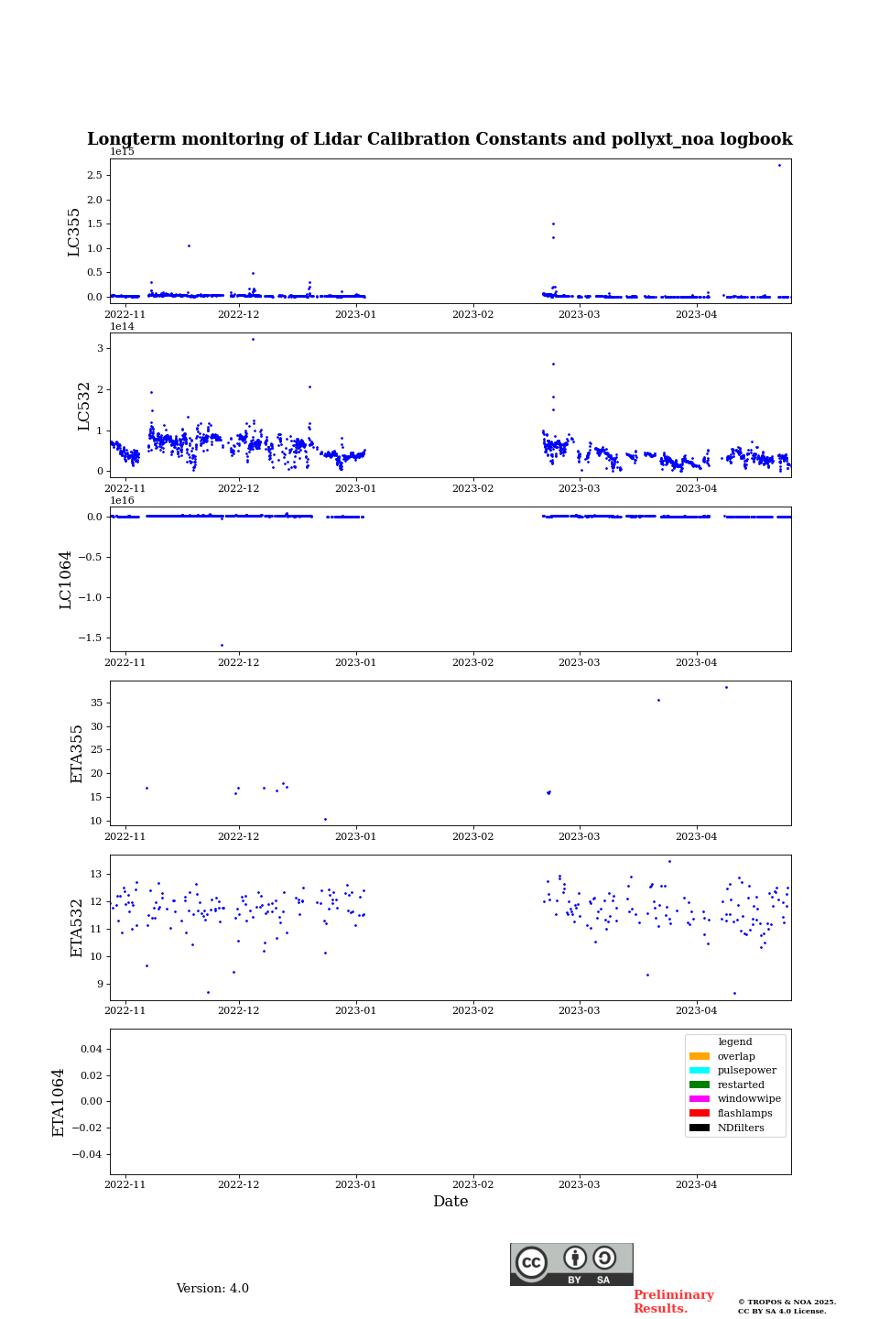Click the LC355 y-axis label
Viewport: 879px width, 1319px height.
point(74,232)
